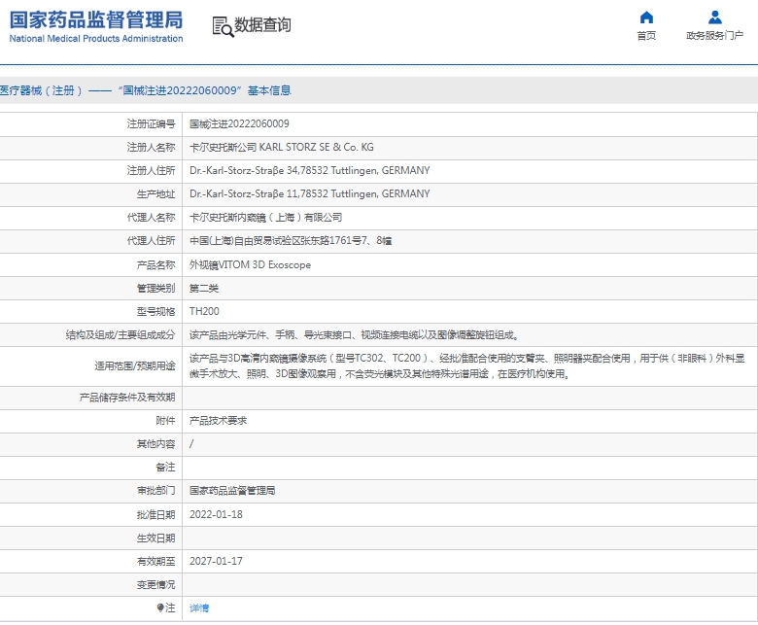
Task: Click the intended use description paragraph
Action: point(467,365)
